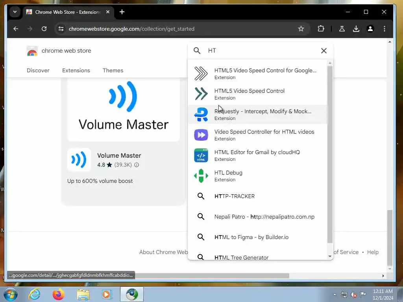The width and height of the screenshot is (403, 302).
Task: Open Chrome Labs flask icon
Action: click(x=342, y=29)
